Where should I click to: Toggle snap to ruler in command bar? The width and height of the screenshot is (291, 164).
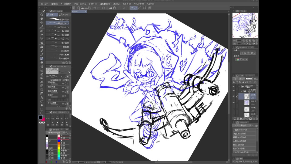tap(132, 8)
